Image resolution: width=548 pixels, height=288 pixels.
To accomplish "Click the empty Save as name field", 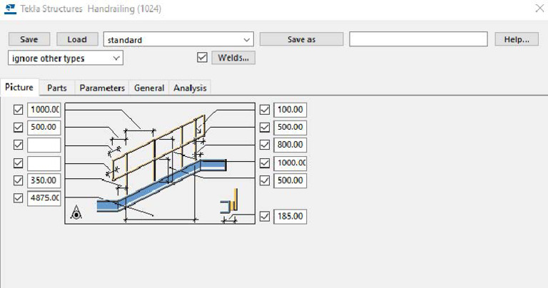I will point(418,39).
